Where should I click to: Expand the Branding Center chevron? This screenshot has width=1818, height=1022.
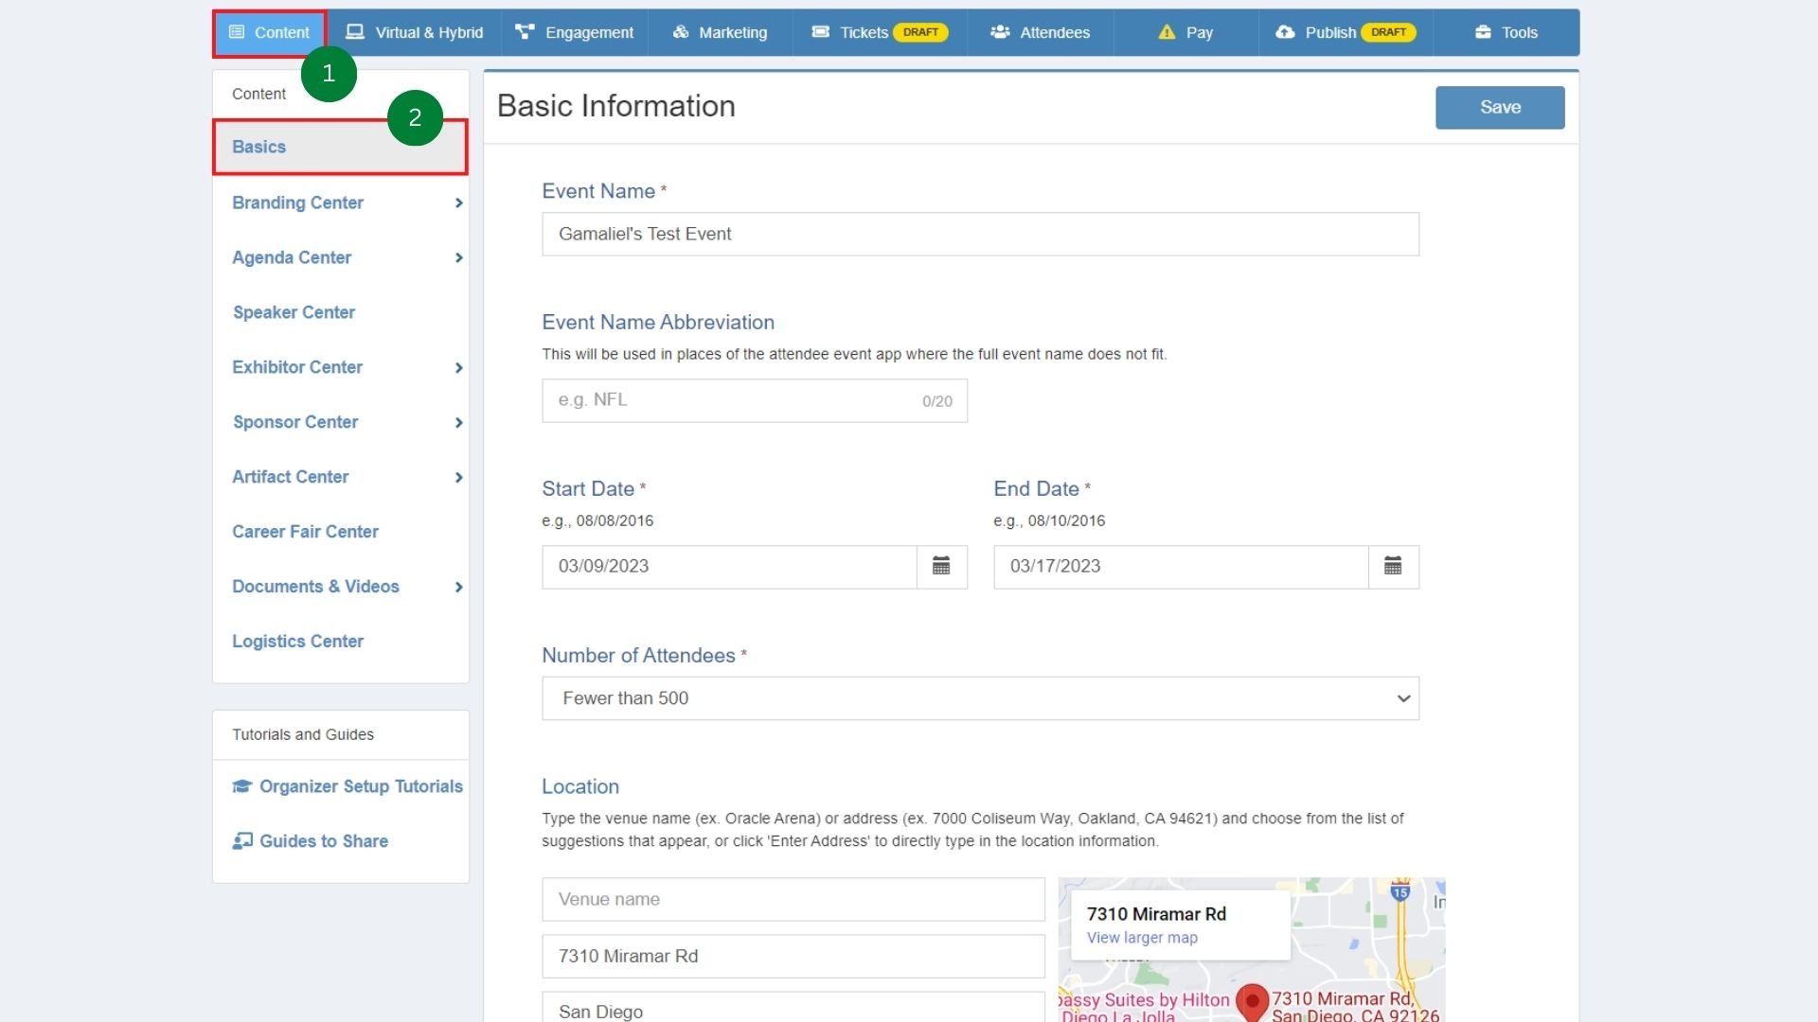click(x=458, y=203)
